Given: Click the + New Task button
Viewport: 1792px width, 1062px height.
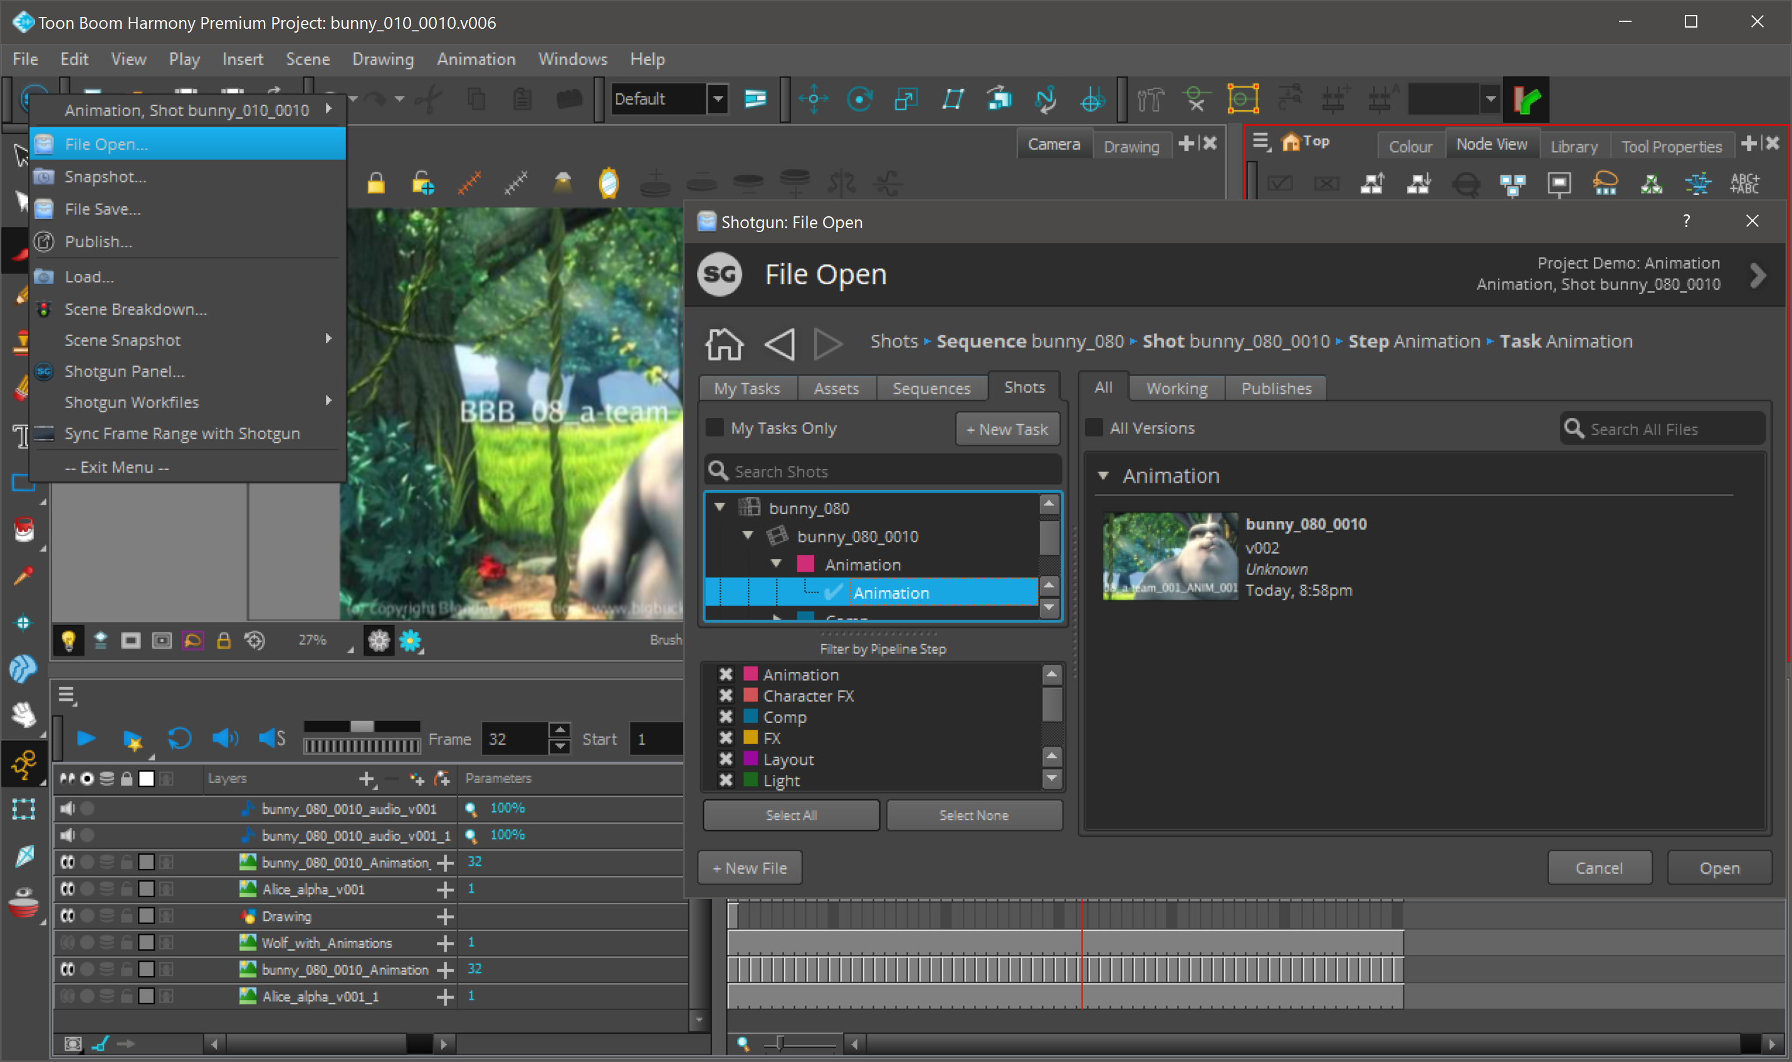Looking at the screenshot, I should pos(1007,429).
